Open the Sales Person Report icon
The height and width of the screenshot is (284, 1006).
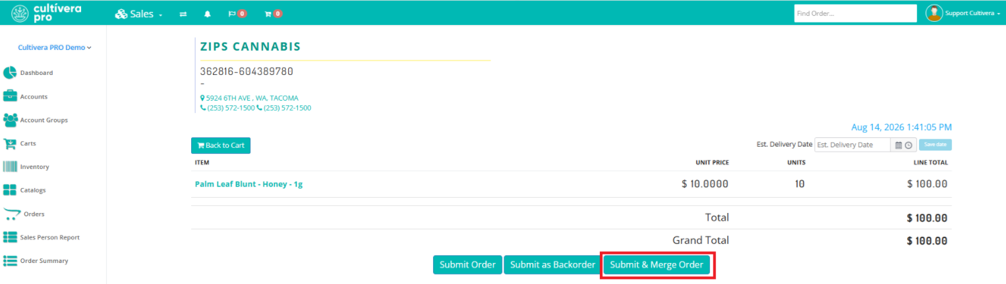coord(10,237)
